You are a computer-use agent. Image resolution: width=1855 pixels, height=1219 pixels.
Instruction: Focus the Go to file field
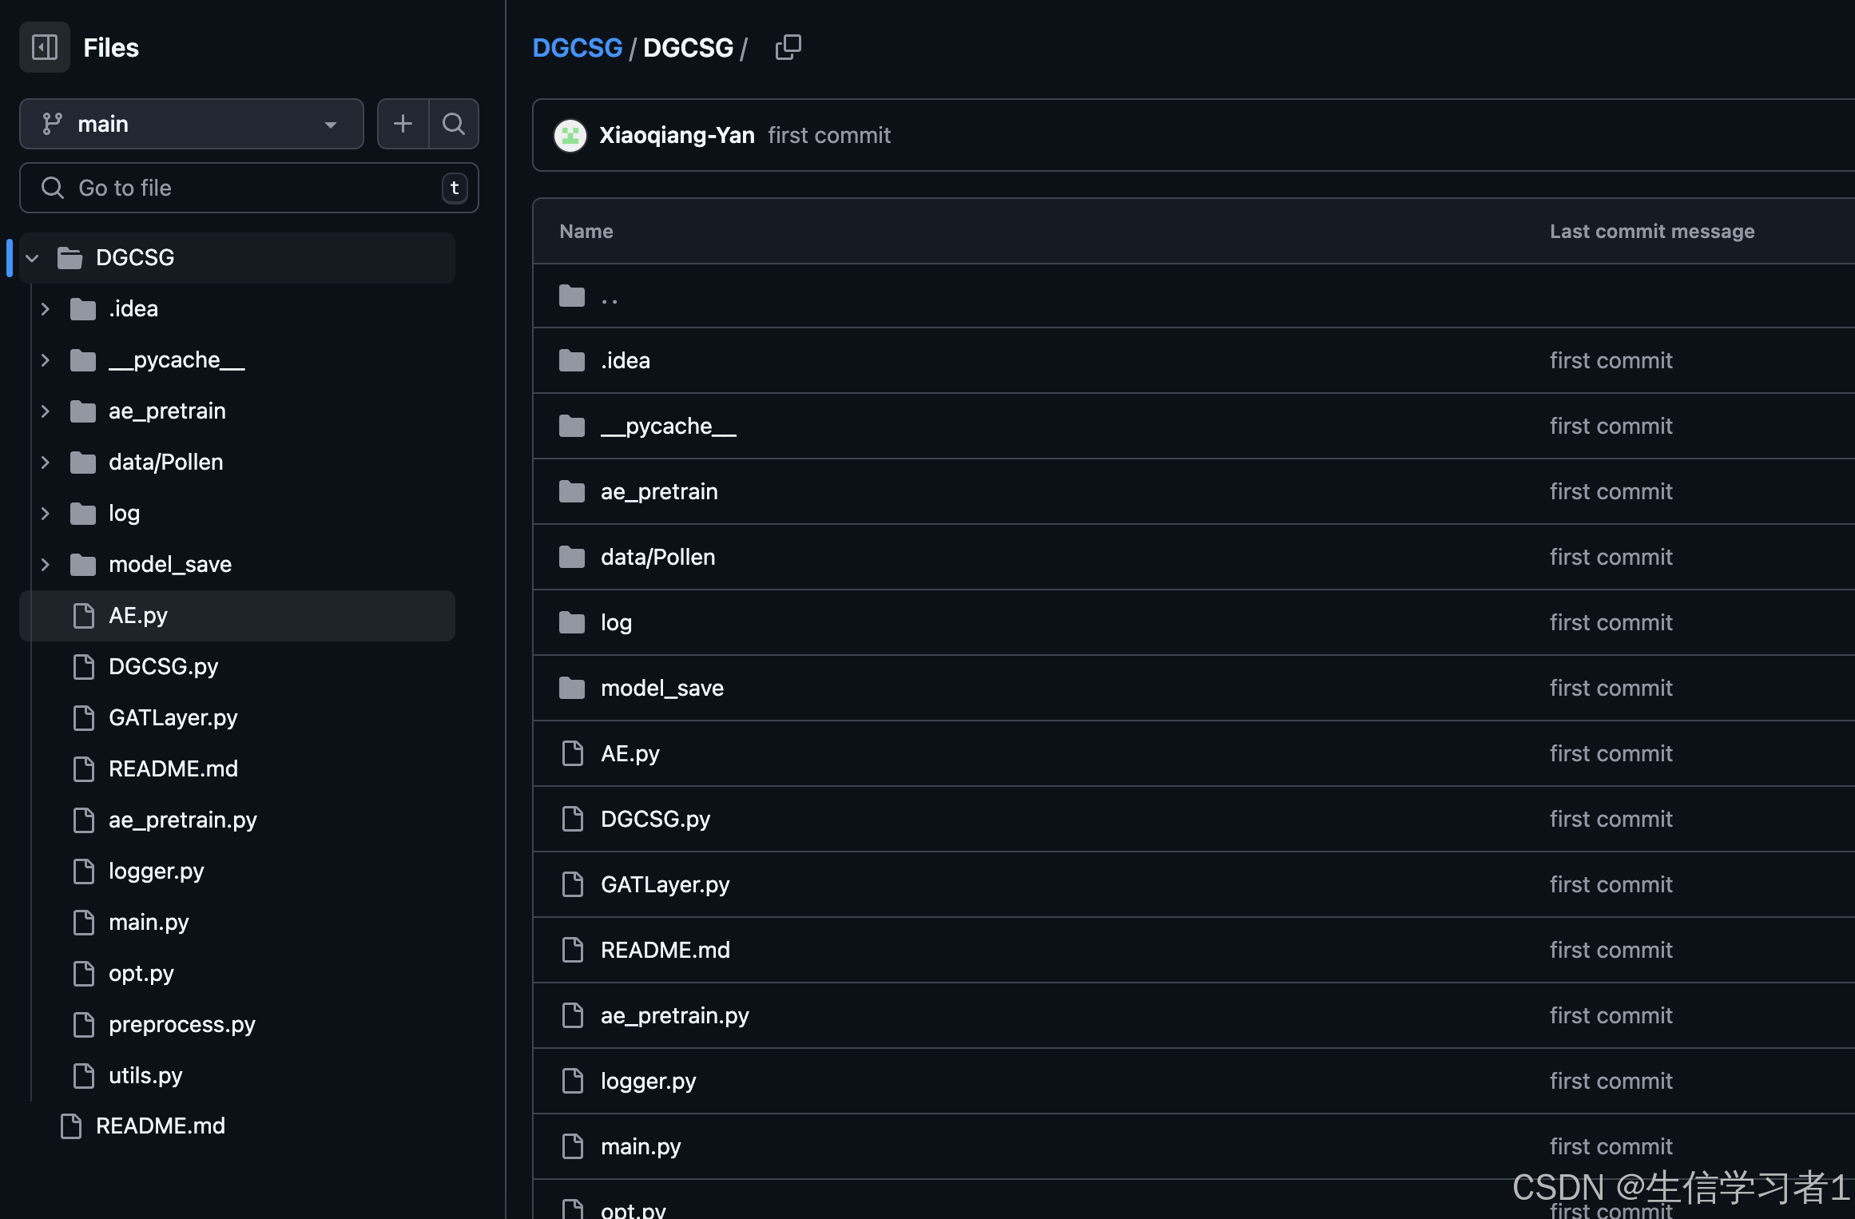pos(249,188)
